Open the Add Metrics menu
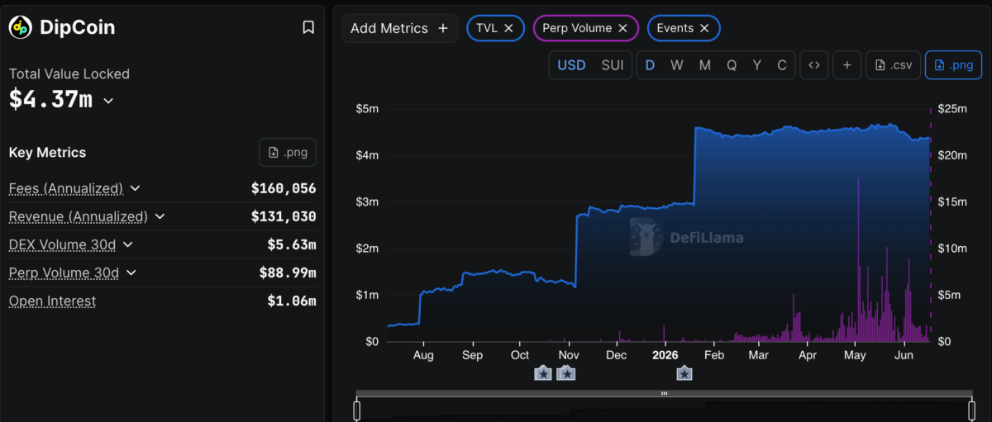The image size is (992, 422). pos(399,28)
